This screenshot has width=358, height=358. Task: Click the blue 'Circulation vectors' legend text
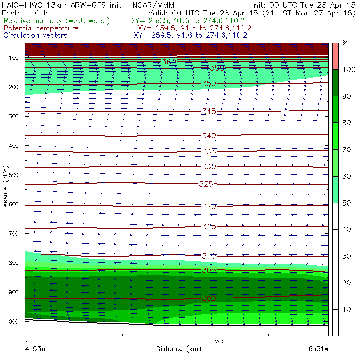click(x=35, y=35)
